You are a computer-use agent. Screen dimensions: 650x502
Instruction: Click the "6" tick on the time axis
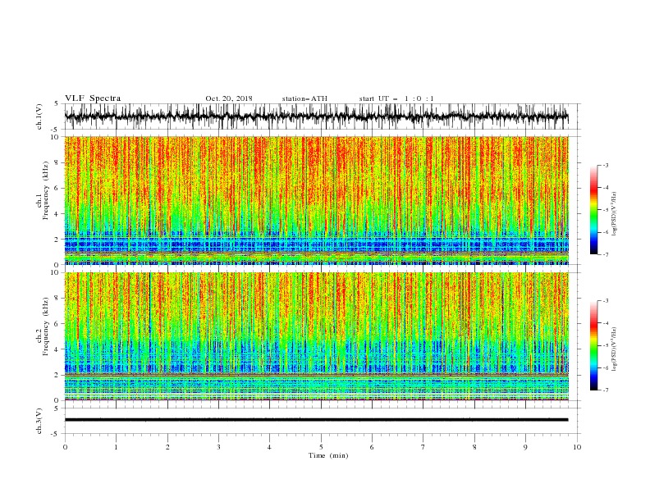pyautogui.click(x=372, y=447)
